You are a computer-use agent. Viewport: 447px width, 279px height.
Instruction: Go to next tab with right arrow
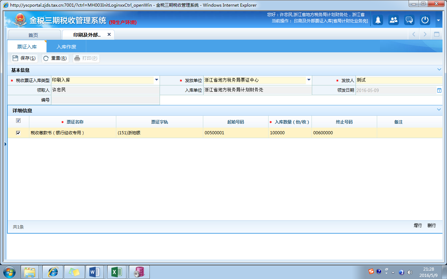pyautogui.click(x=425, y=34)
